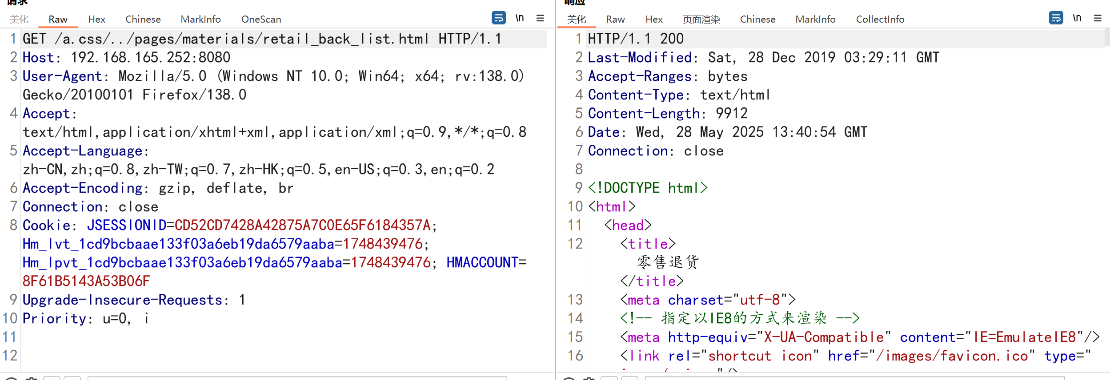Viewport: 1110px width, 380px height.
Task: Open the request panel hamburger options menu
Action: [540, 18]
